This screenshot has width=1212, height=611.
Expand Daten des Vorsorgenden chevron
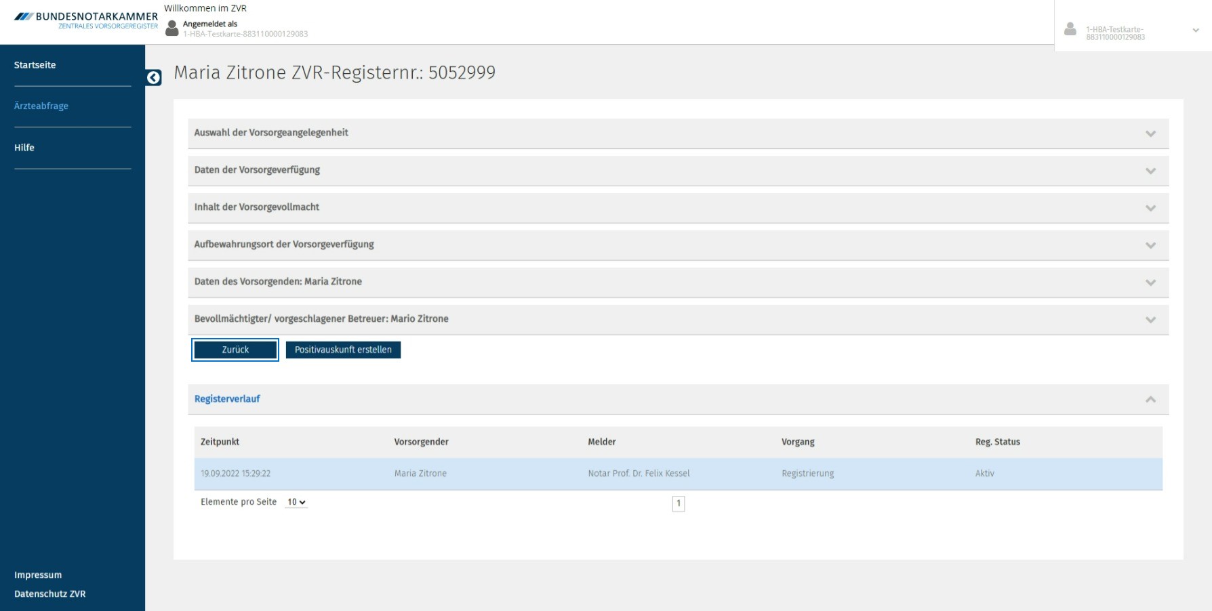pos(1150,282)
